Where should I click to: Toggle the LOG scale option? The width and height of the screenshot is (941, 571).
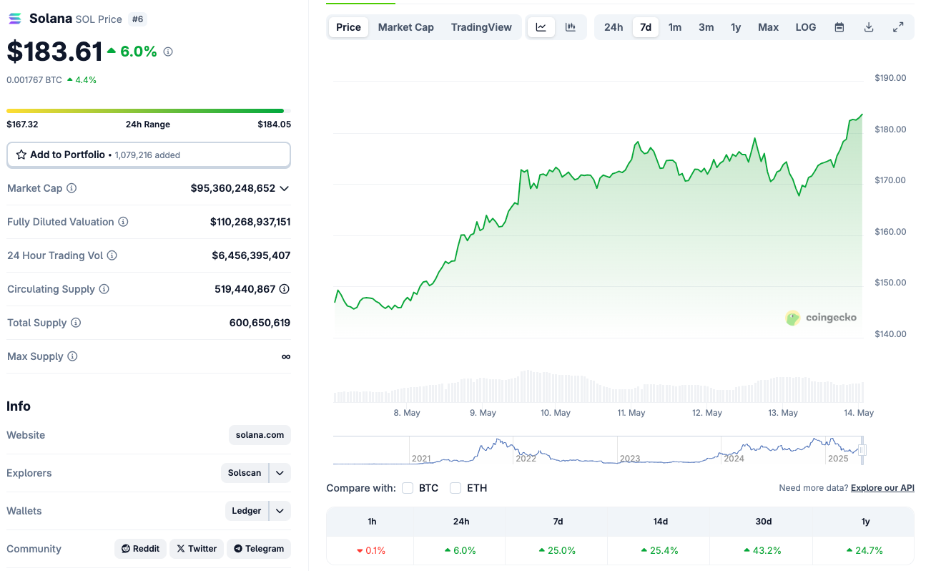(805, 27)
